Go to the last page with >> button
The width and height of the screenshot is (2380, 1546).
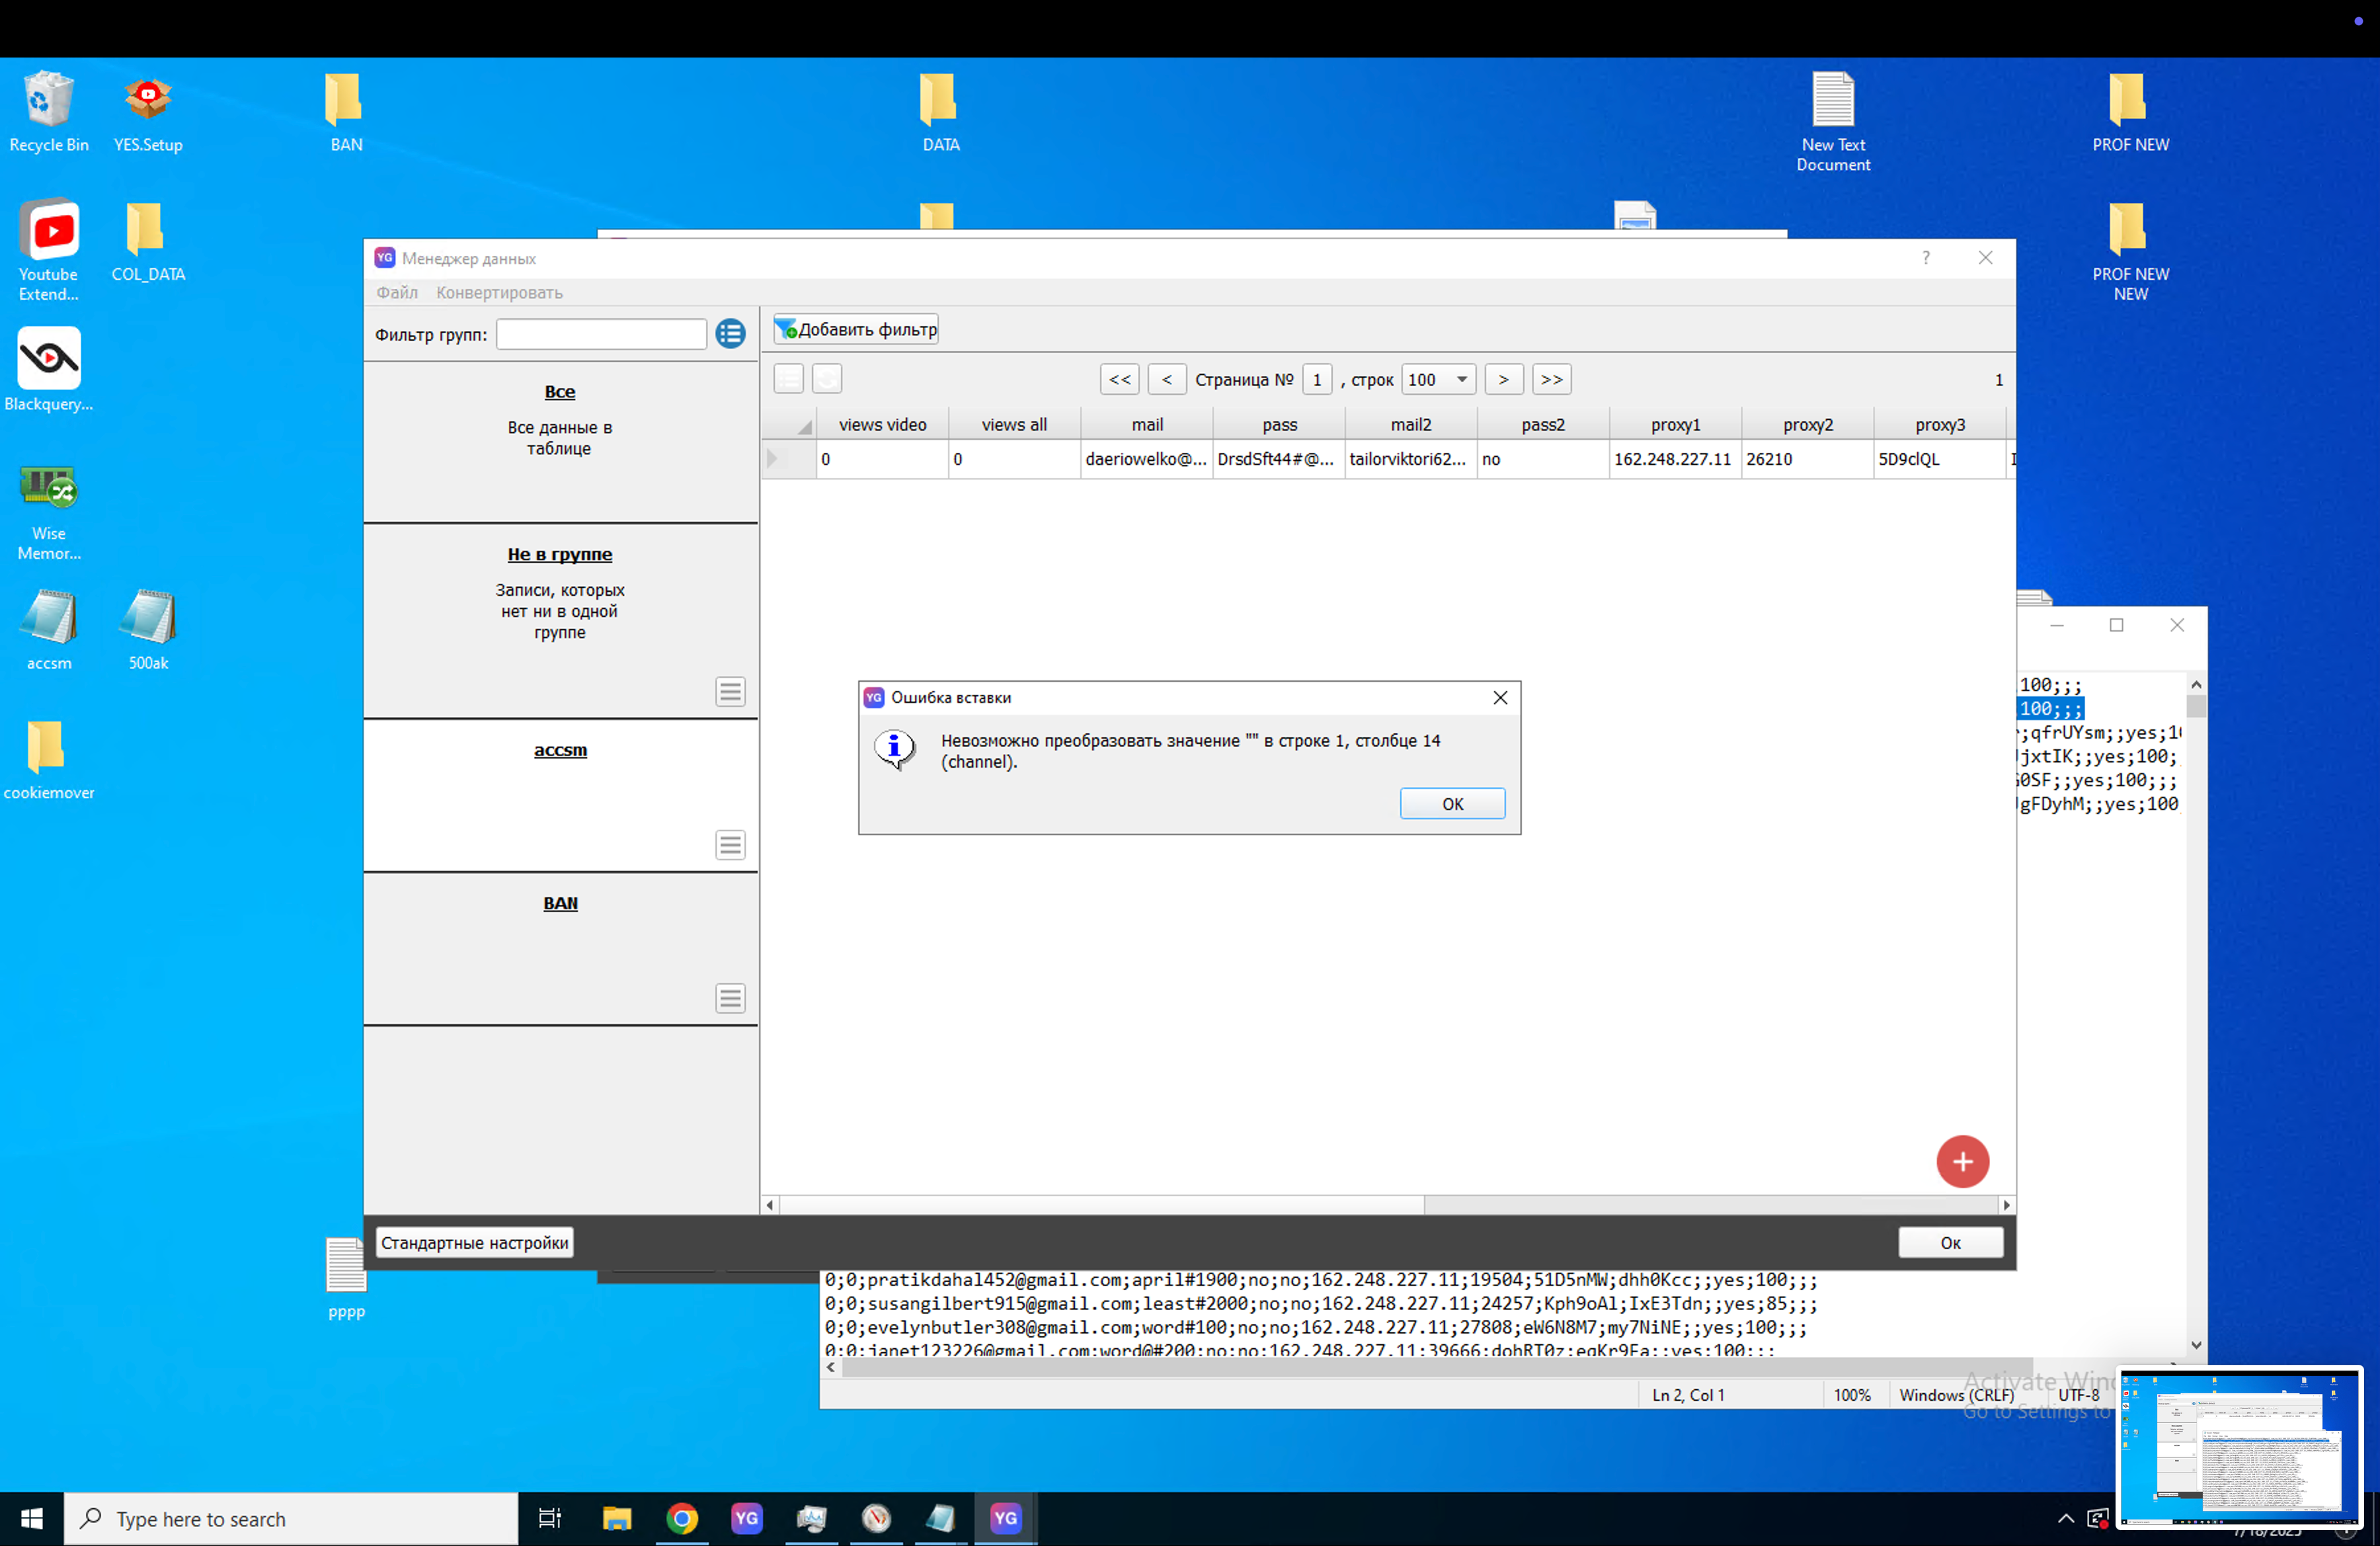click(x=1550, y=380)
